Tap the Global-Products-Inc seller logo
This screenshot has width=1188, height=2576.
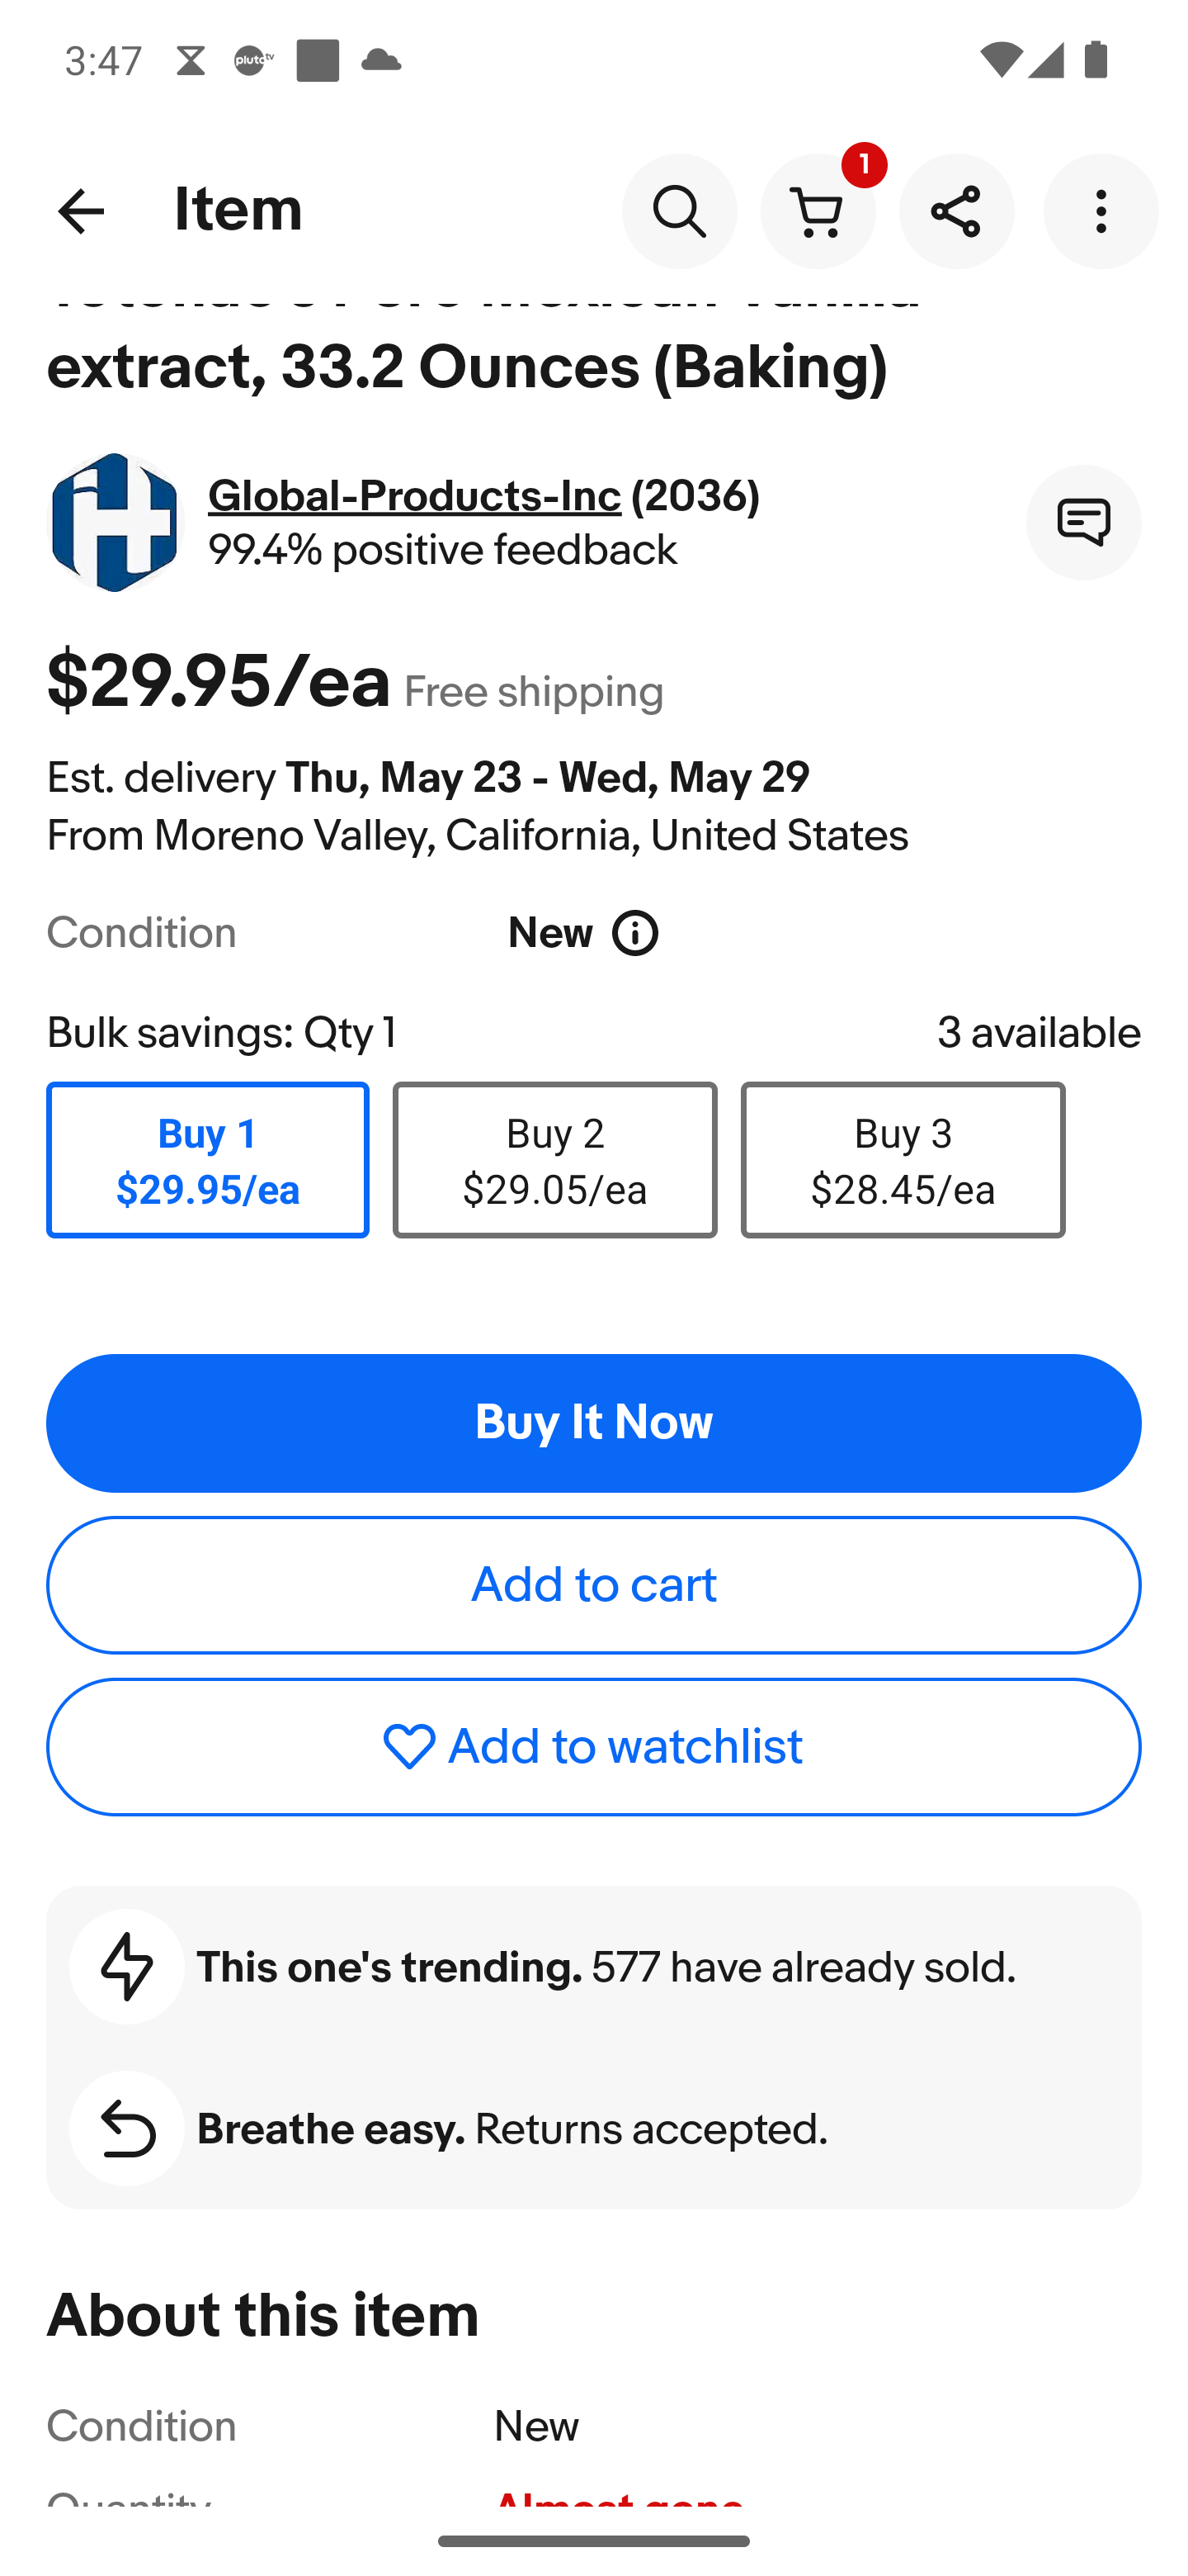tap(115, 522)
